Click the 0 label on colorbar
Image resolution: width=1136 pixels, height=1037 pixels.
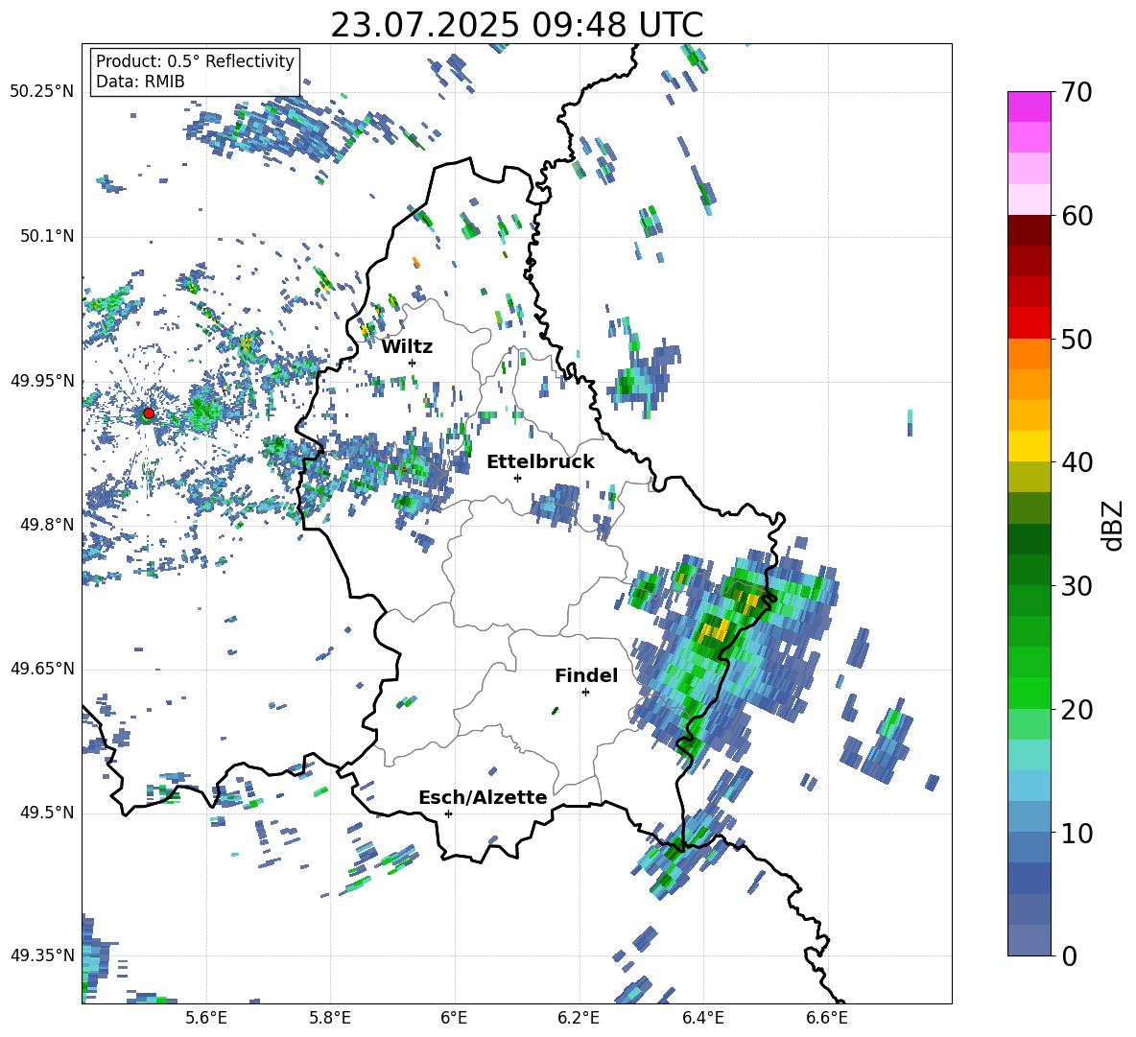(1069, 955)
